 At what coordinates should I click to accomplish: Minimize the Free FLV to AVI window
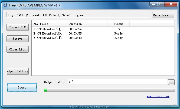click(x=153, y=4)
